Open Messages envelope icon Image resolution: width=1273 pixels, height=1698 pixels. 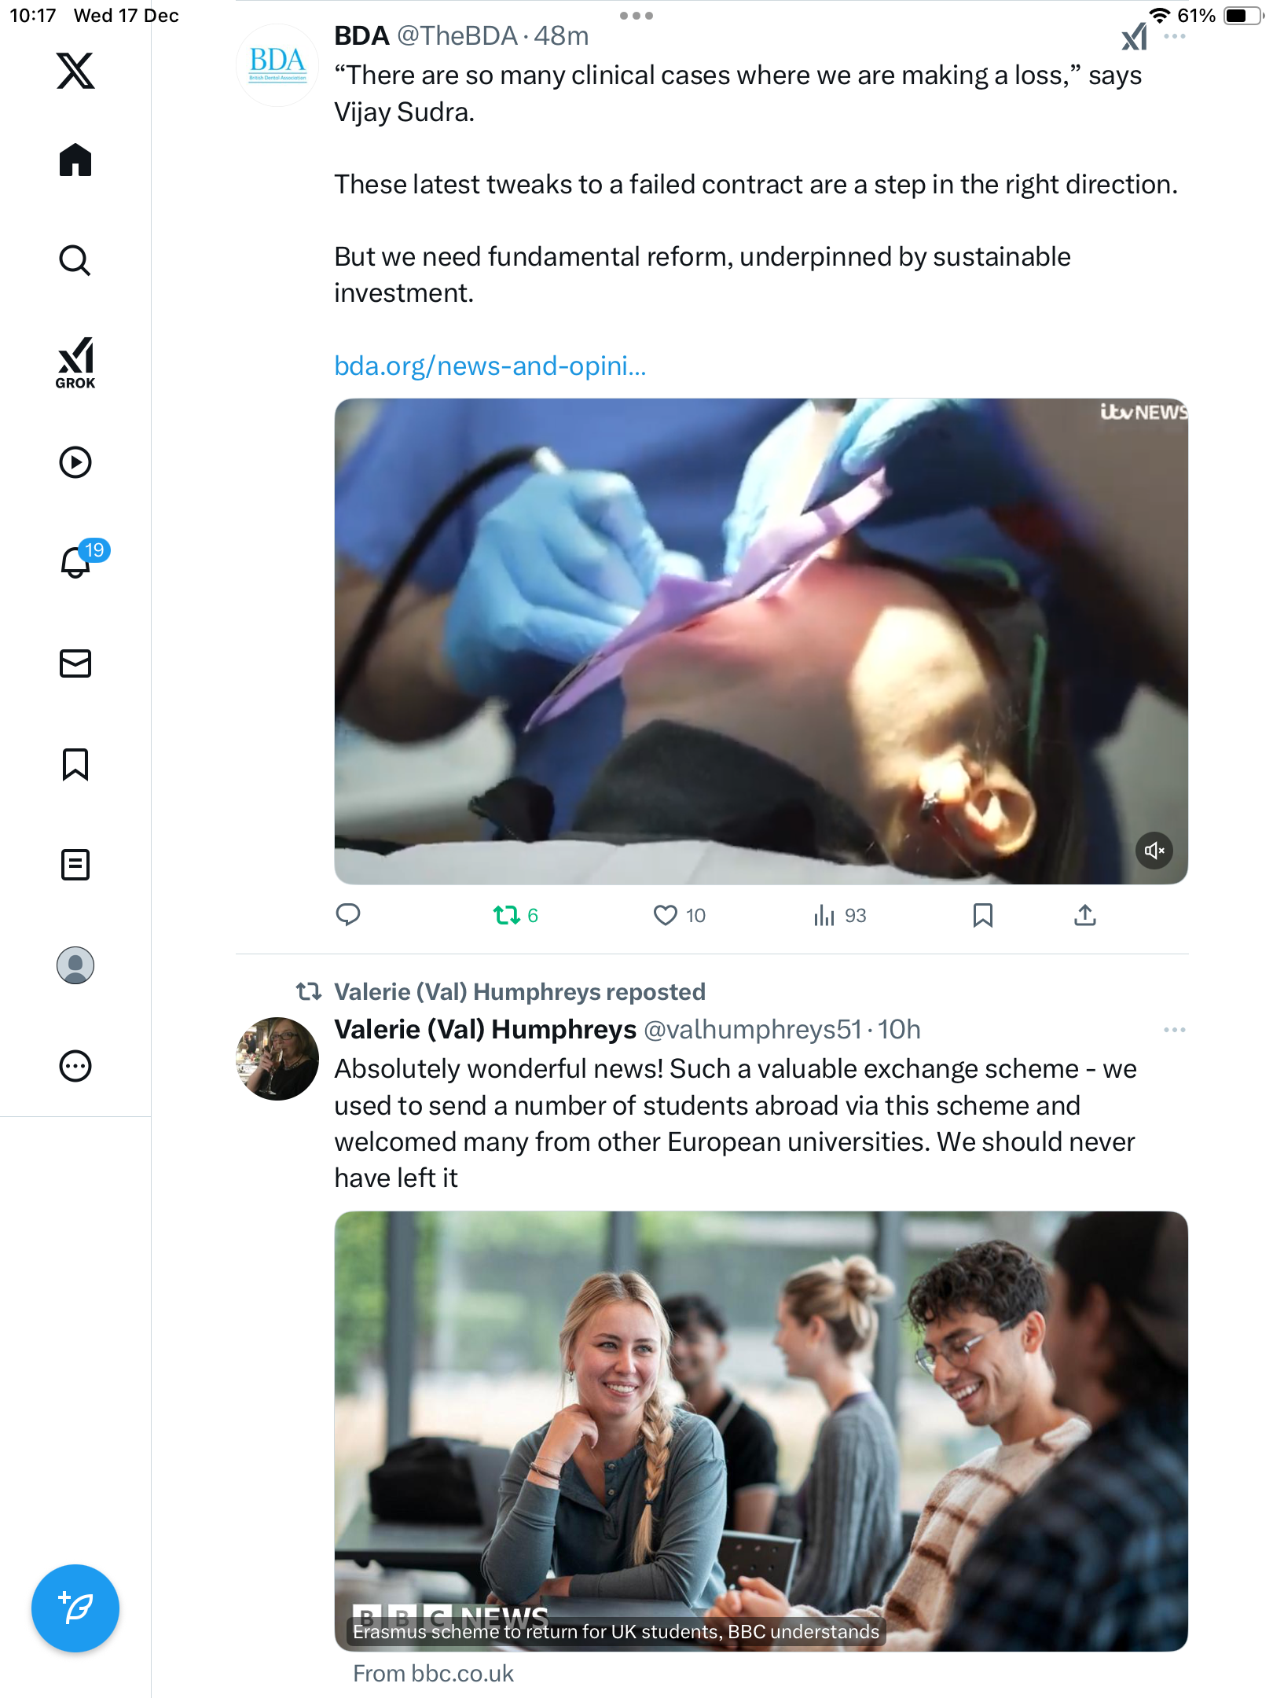pos(75,663)
